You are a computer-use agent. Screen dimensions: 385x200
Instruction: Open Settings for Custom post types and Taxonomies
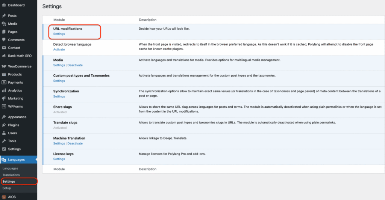[x=59, y=81]
